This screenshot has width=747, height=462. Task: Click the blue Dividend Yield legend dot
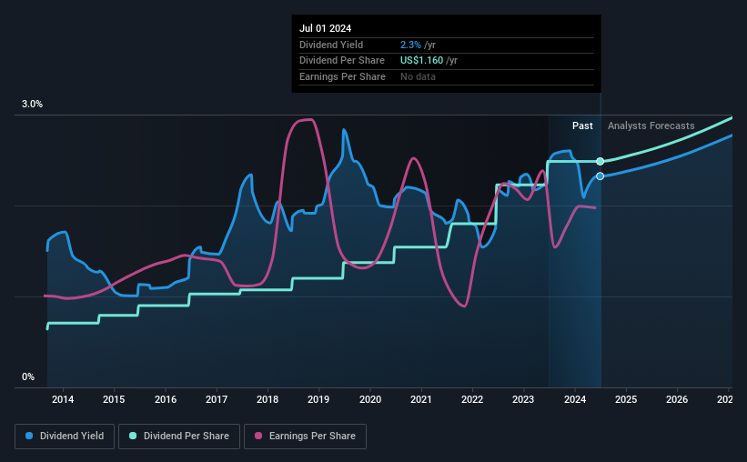point(29,436)
